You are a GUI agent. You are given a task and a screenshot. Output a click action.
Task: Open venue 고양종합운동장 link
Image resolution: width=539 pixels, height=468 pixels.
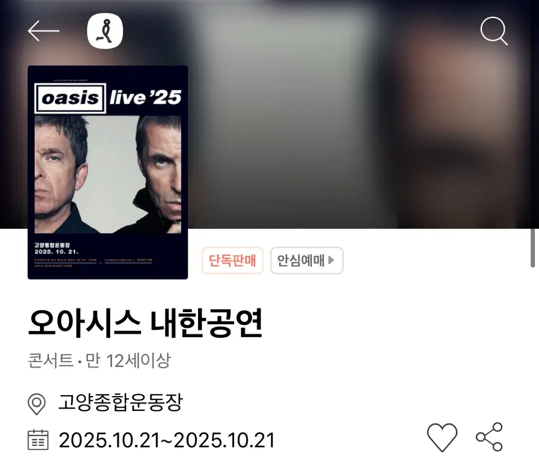pos(120,402)
